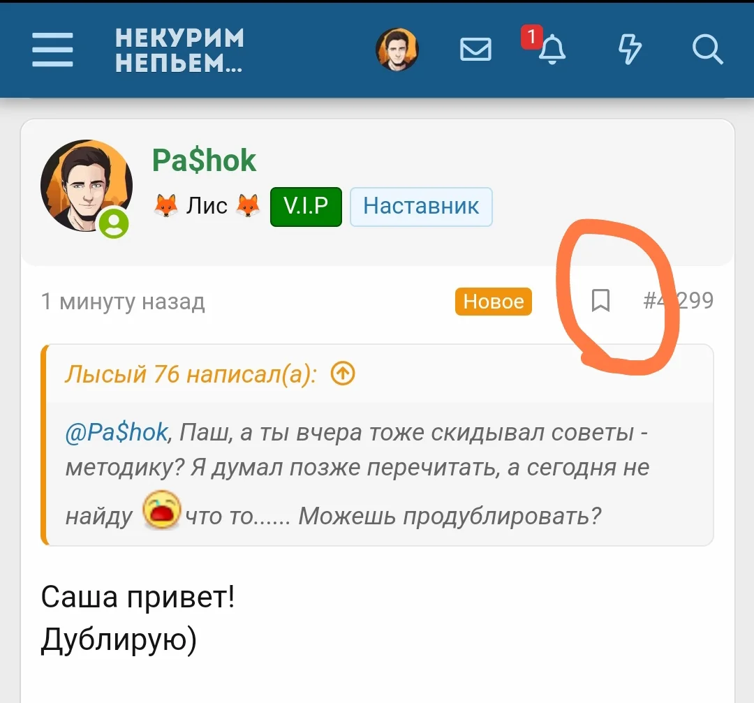This screenshot has height=703, width=754.
Task: Open the search magnifier icon
Action: [x=707, y=49]
